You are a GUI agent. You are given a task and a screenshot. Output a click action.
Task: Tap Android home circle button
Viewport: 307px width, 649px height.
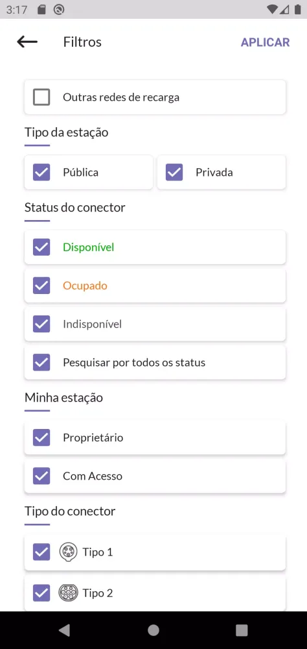(153, 630)
